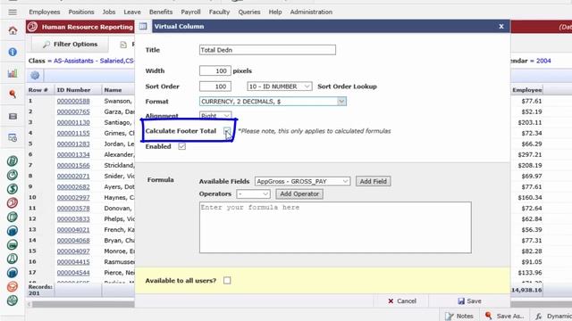This screenshot has width=572, height=321.
Task: Click the document icon next to Filter Options
Action: pos(123,45)
